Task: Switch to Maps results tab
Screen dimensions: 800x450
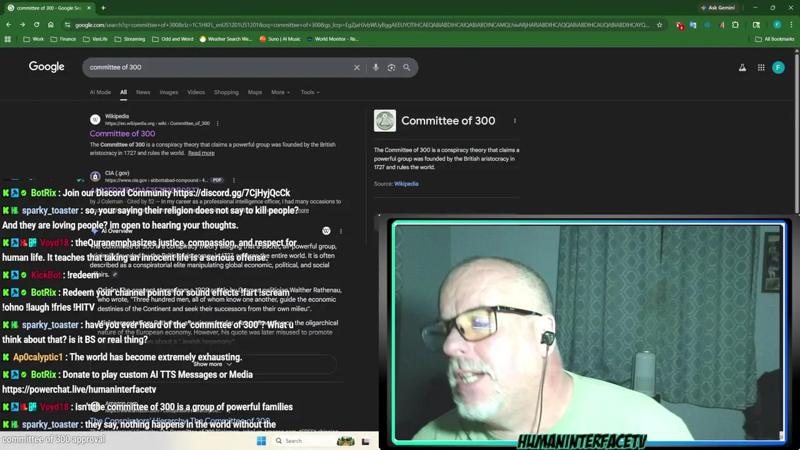Action: point(255,92)
